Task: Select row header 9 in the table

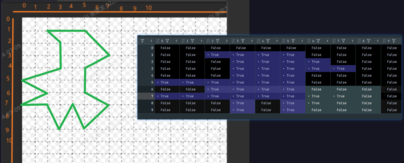Action: (x=146, y=110)
